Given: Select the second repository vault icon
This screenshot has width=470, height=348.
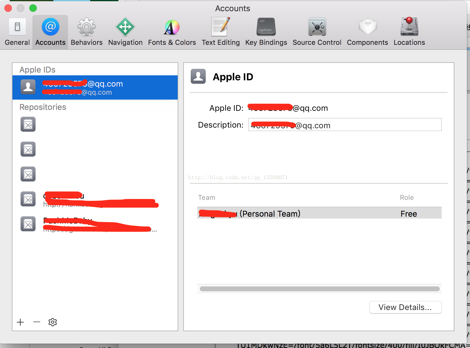Looking at the screenshot, I should point(28,149).
